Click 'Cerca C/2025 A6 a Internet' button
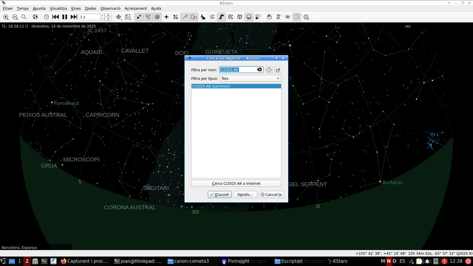Image resolution: width=473 pixels, height=266 pixels. coord(236,184)
